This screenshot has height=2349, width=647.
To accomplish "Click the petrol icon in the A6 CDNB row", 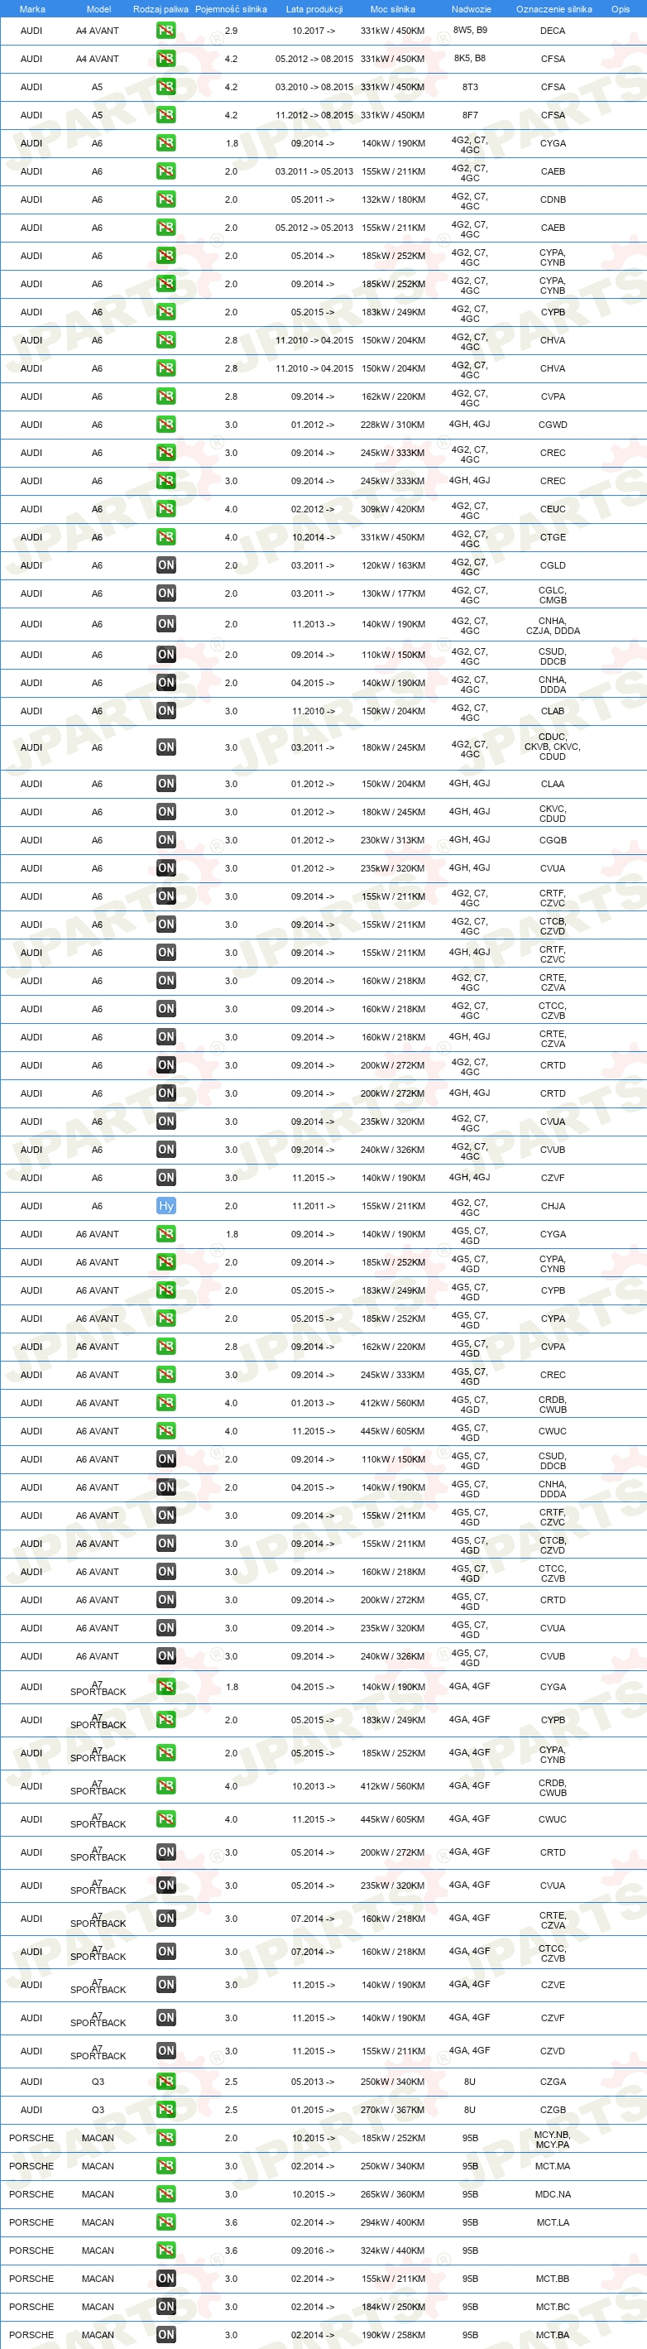I will tap(165, 199).
